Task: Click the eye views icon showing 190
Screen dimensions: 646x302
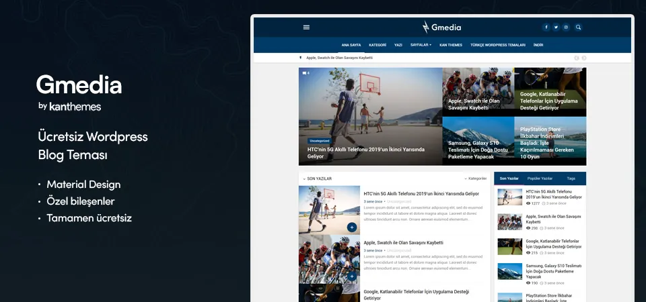Action: (x=529, y=283)
